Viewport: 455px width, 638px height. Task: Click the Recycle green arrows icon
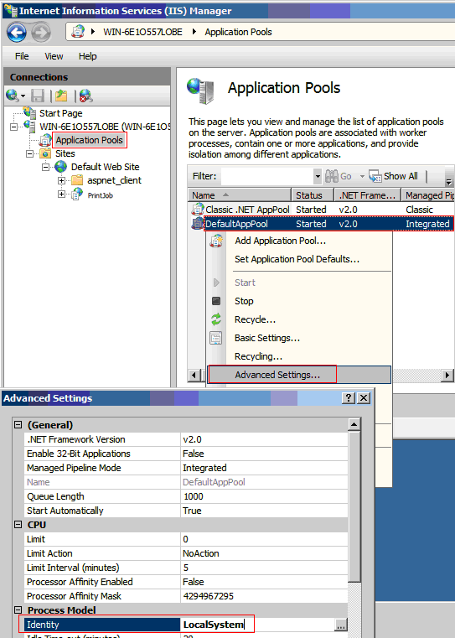[x=216, y=319]
